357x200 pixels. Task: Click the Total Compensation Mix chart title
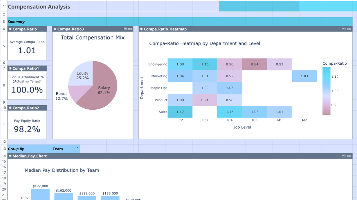93,37
